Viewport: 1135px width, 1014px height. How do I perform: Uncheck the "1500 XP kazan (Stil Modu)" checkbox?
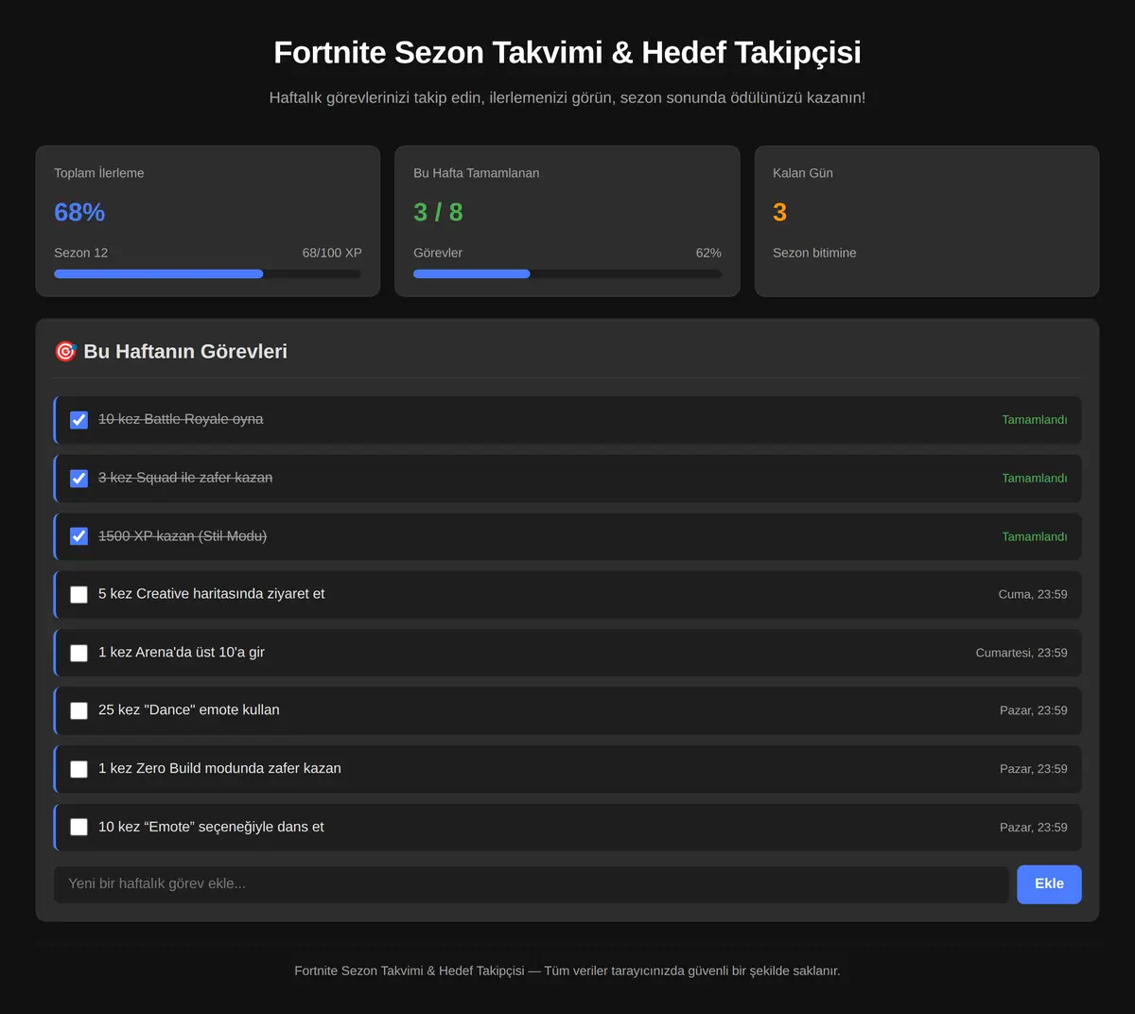point(79,536)
